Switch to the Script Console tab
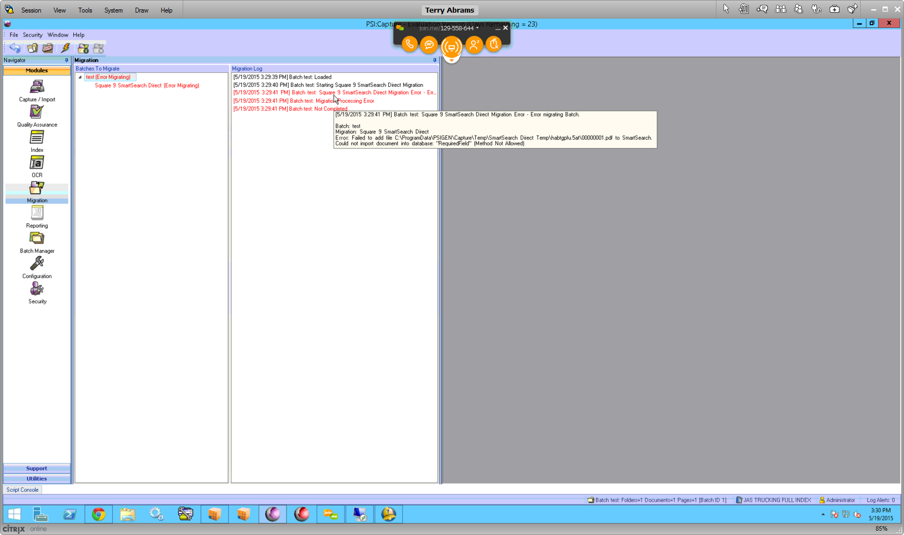The image size is (904, 535). [x=22, y=490]
